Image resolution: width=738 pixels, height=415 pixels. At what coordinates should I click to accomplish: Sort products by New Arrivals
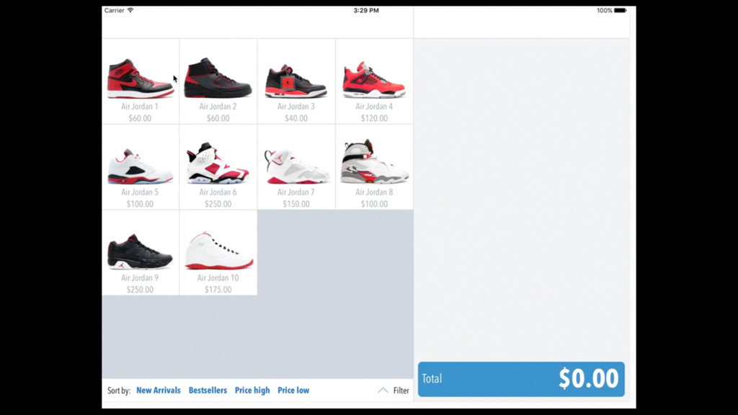(158, 391)
